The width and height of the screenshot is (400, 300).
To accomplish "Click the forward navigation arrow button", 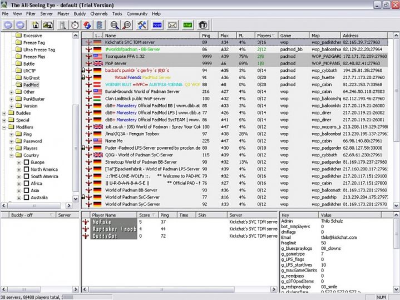I will (20, 25).
